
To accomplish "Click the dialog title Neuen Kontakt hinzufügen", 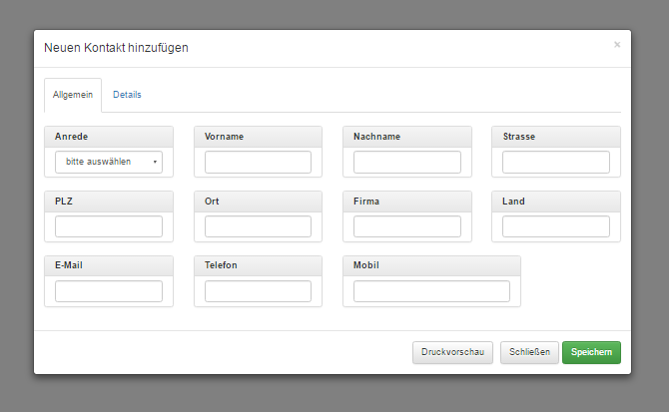I will [116, 48].
